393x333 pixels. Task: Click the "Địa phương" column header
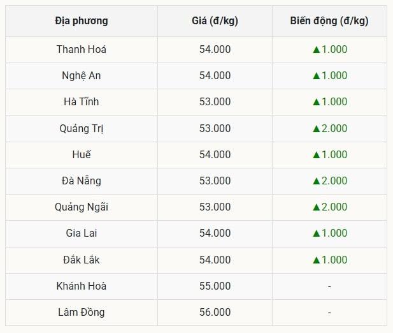(x=82, y=21)
